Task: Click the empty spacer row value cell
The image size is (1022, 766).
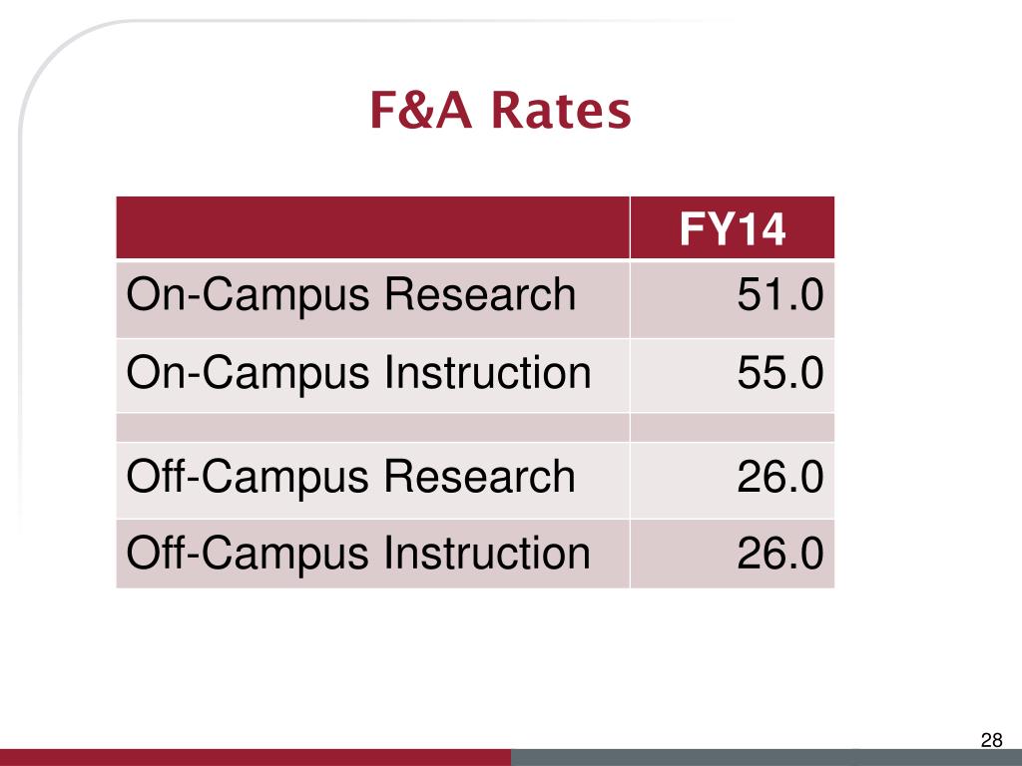Action: pos(733,427)
